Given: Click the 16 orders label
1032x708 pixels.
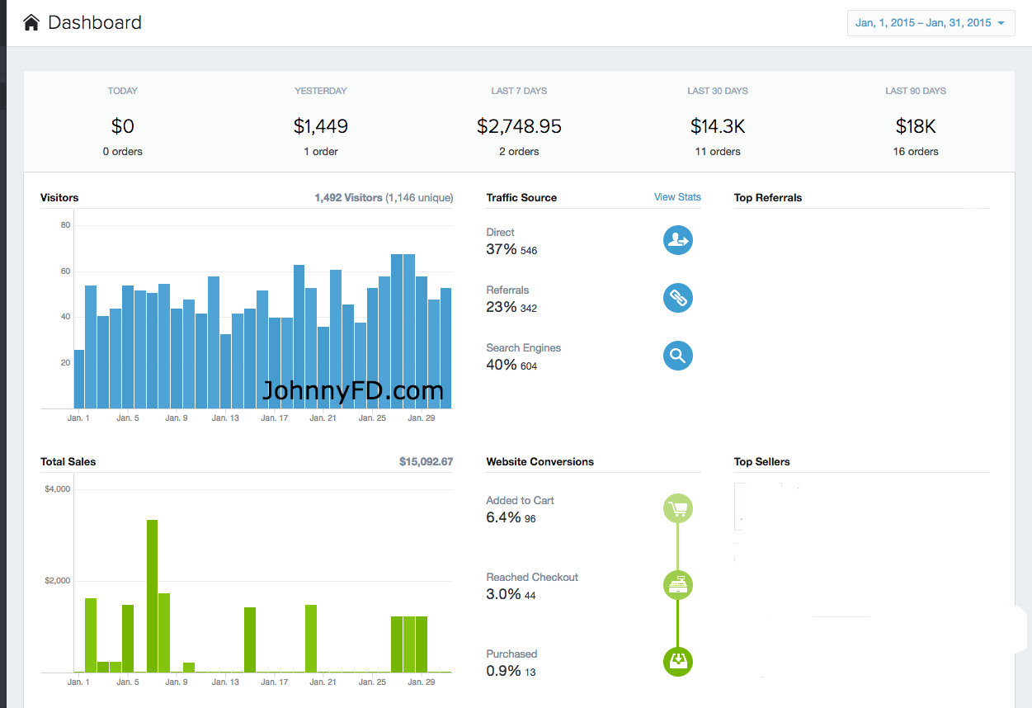Looking at the screenshot, I should pos(916,151).
